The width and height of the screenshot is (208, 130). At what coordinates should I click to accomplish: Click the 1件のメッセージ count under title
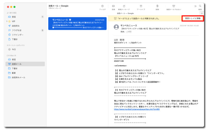pyautogui.click(x=55, y=8)
